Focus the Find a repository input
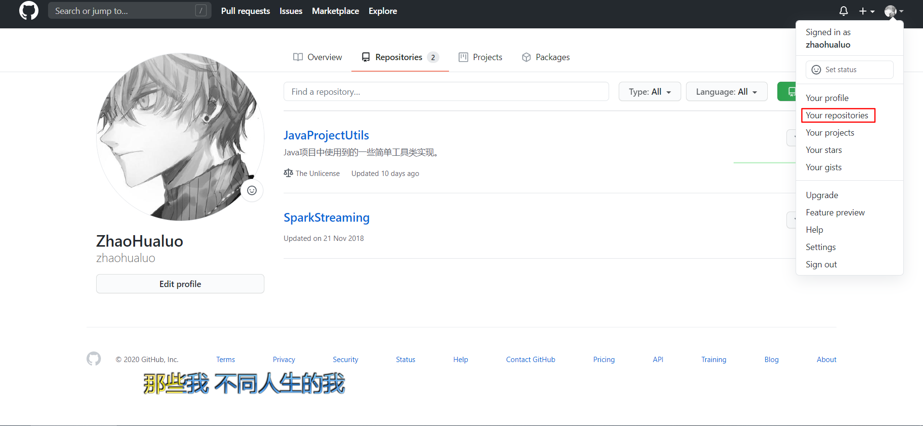The width and height of the screenshot is (923, 426). coord(446,91)
